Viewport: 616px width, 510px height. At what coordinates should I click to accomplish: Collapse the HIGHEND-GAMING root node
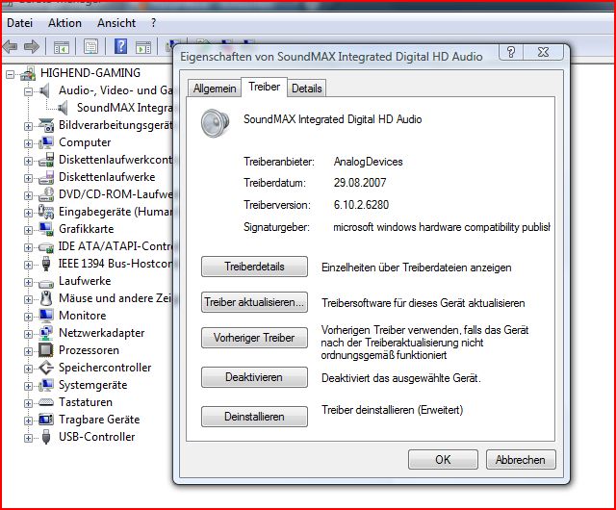(x=10, y=74)
